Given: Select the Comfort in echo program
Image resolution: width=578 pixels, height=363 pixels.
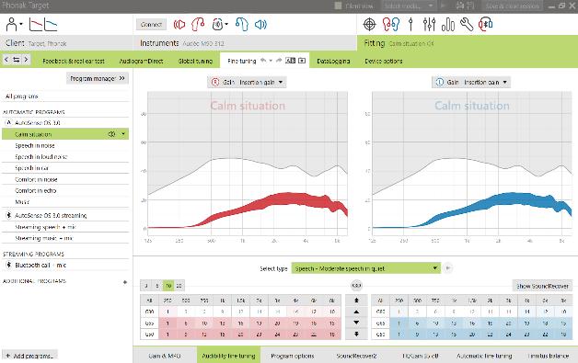Looking at the screenshot, I should point(65,191).
